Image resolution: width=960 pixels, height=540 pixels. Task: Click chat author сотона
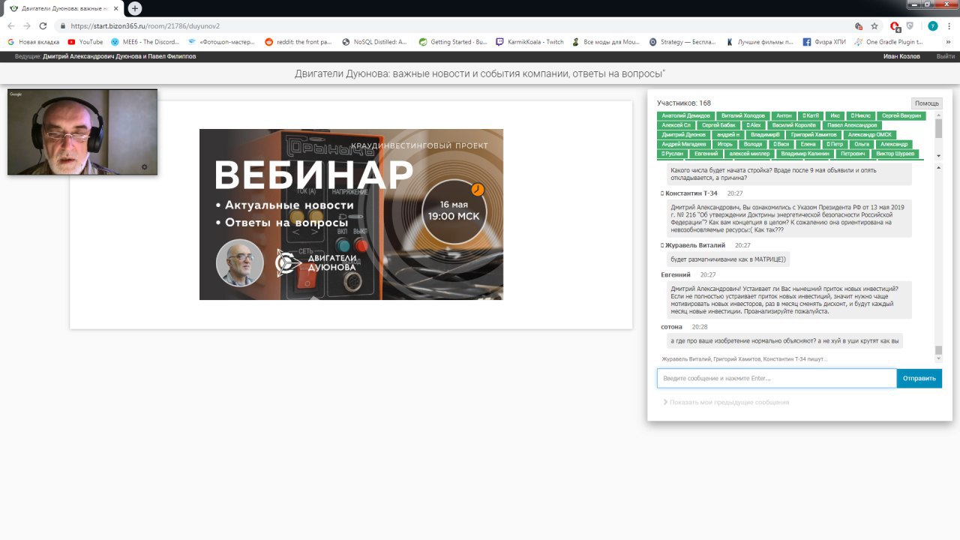click(x=672, y=327)
